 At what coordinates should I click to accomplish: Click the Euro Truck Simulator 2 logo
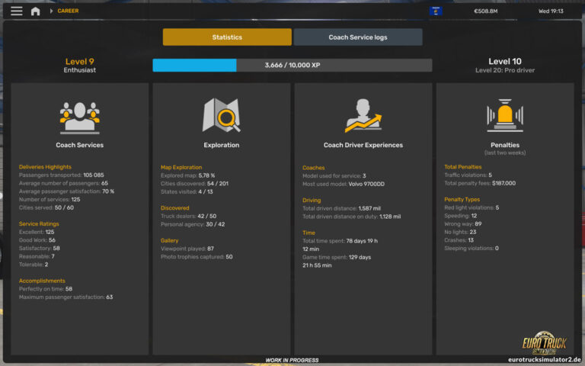(x=544, y=342)
